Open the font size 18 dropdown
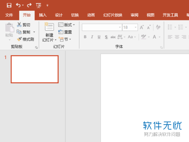This screenshot has width=189, height=142. click(136, 27)
